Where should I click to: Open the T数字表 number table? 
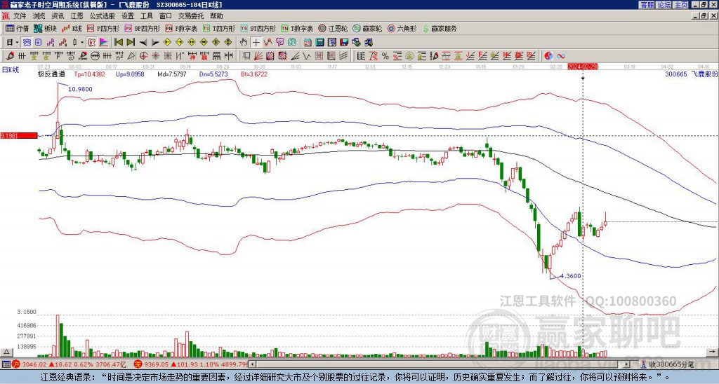[x=298, y=28]
